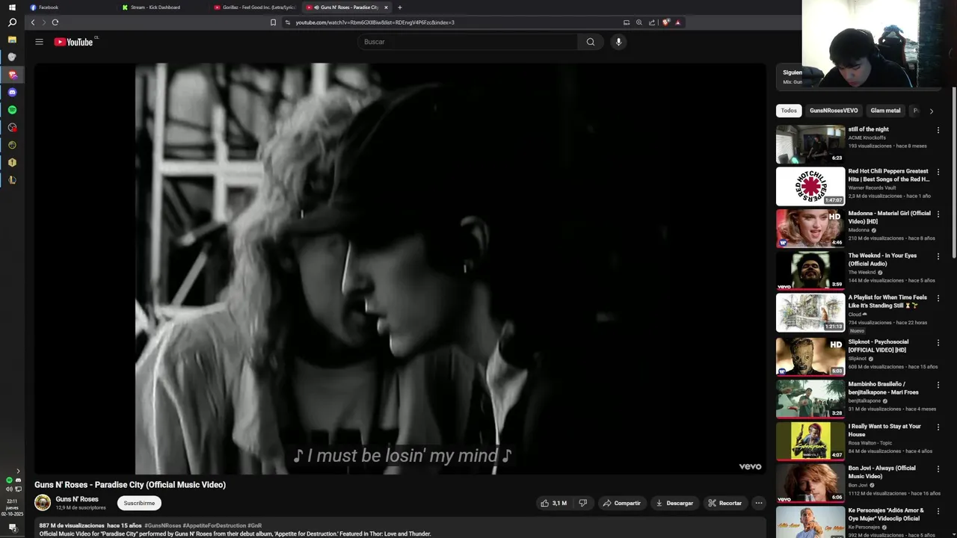Open 'still of the night' thumbnail
This screenshot has width=957, height=538.
810,144
